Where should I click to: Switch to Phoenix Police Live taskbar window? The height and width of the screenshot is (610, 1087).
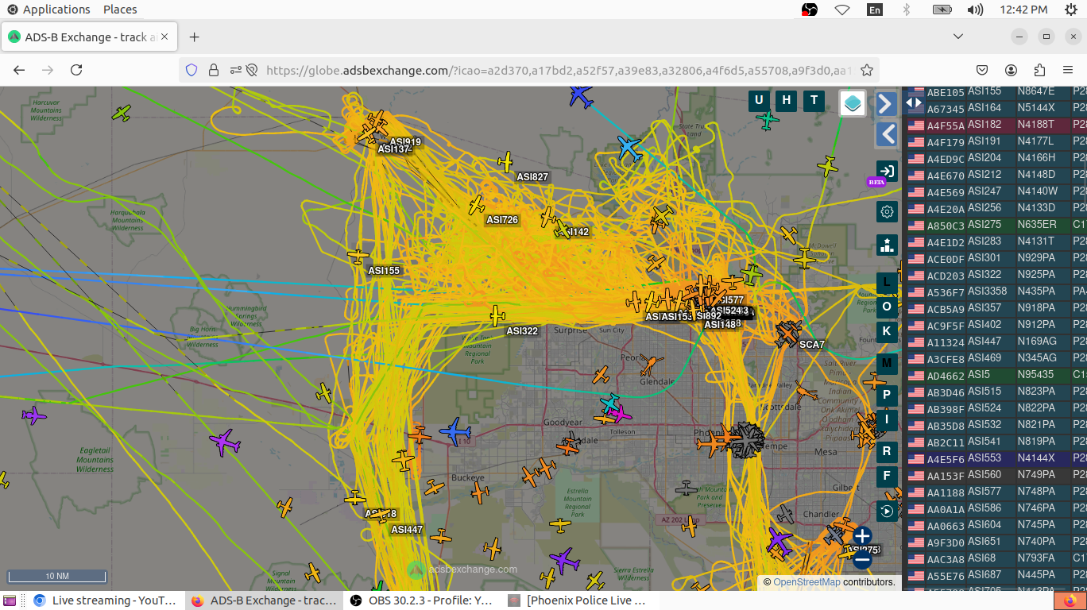pos(578,600)
